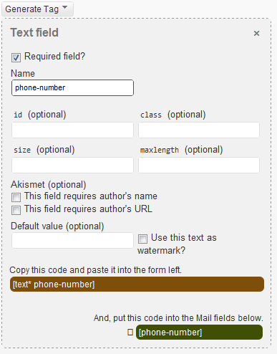The width and height of the screenshot is (277, 354).
Task: Click small square icon beside [phone-number]
Action: (x=130, y=332)
